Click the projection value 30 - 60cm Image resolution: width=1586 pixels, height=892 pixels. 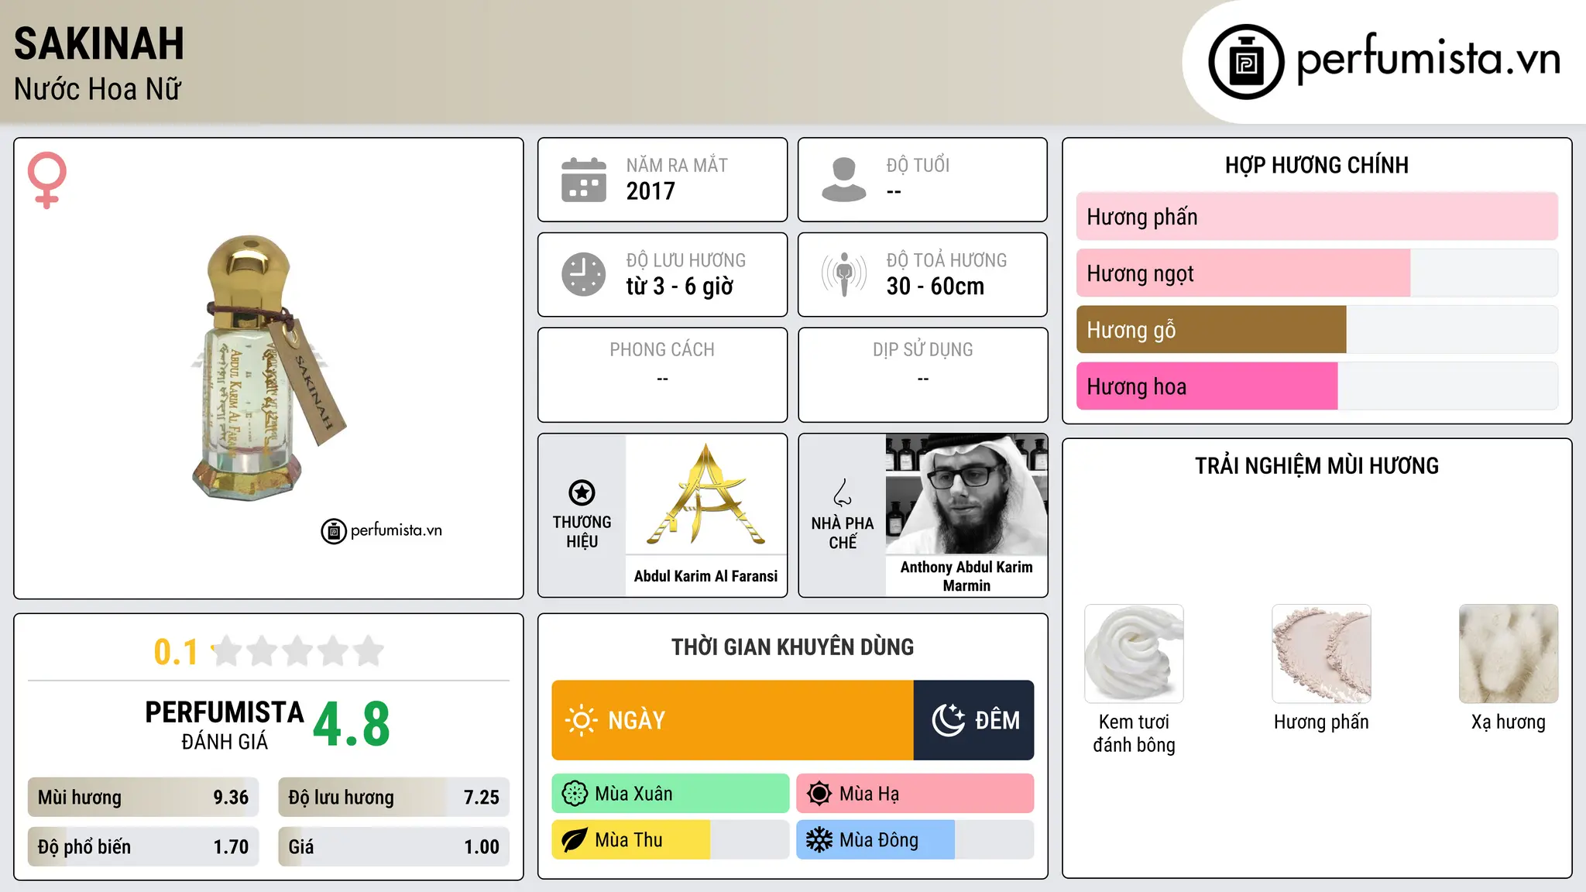935,286
